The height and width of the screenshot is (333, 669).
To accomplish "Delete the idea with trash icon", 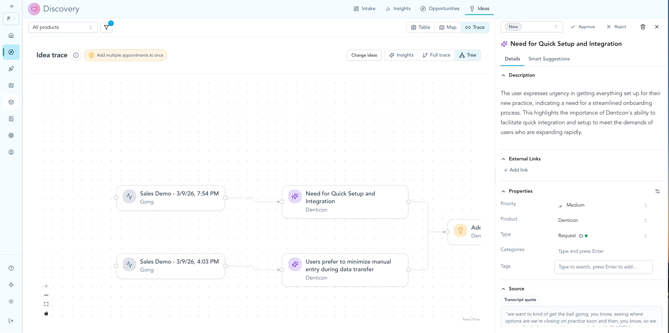I will [643, 27].
